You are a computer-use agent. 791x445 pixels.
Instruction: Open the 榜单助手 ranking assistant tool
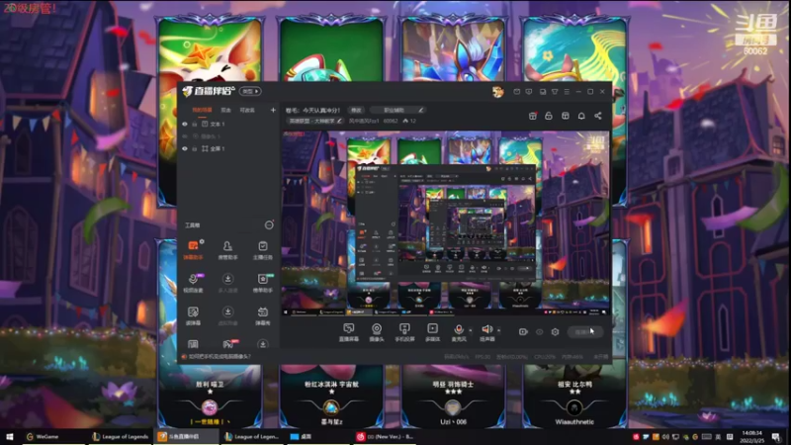tap(262, 283)
